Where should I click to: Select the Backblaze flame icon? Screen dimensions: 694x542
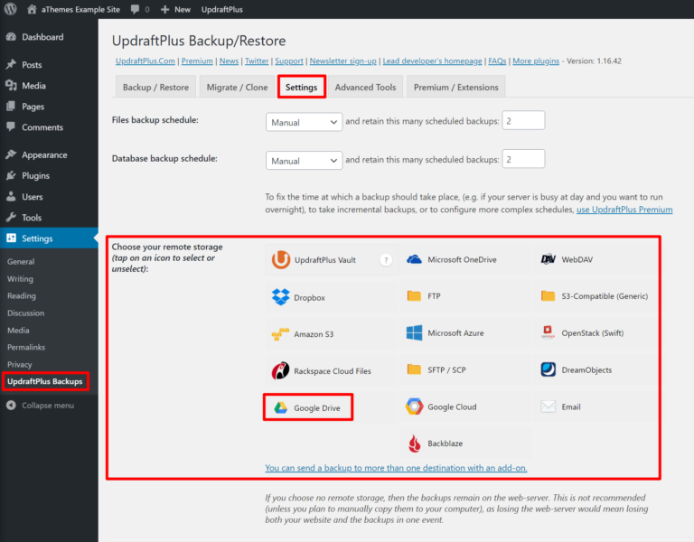pyautogui.click(x=414, y=444)
